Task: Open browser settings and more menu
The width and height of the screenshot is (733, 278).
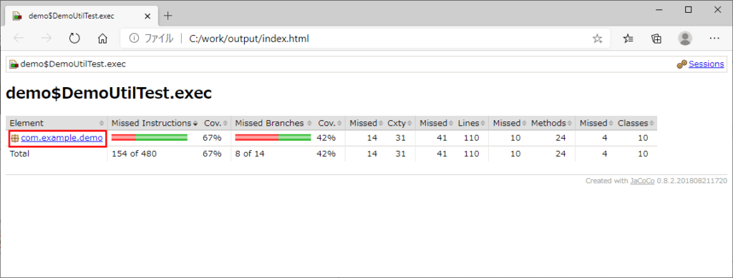Action: point(714,39)
